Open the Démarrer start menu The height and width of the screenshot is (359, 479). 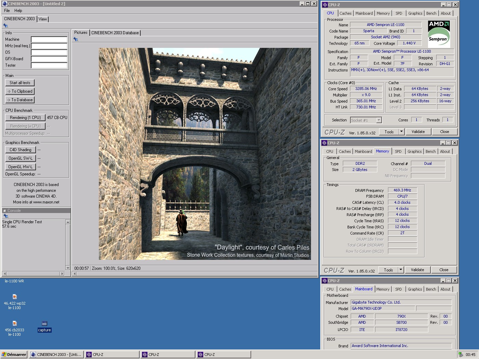point(14,355)
